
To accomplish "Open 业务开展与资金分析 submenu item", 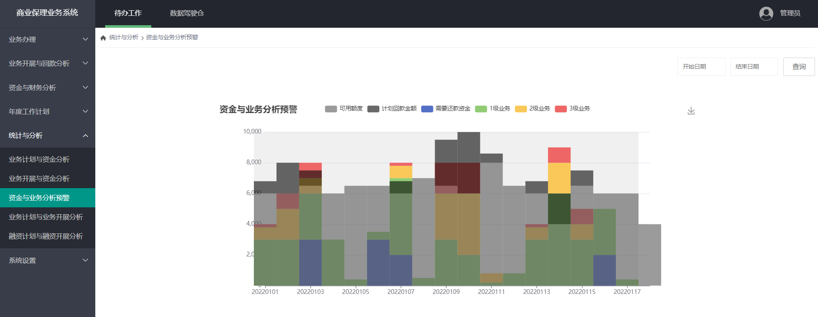I will (x=47, y=178).
